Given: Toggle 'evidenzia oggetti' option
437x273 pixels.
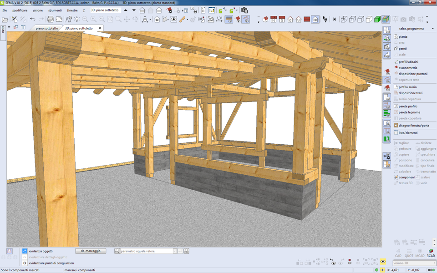Looking at the screenshot, I should coord(25,251).
